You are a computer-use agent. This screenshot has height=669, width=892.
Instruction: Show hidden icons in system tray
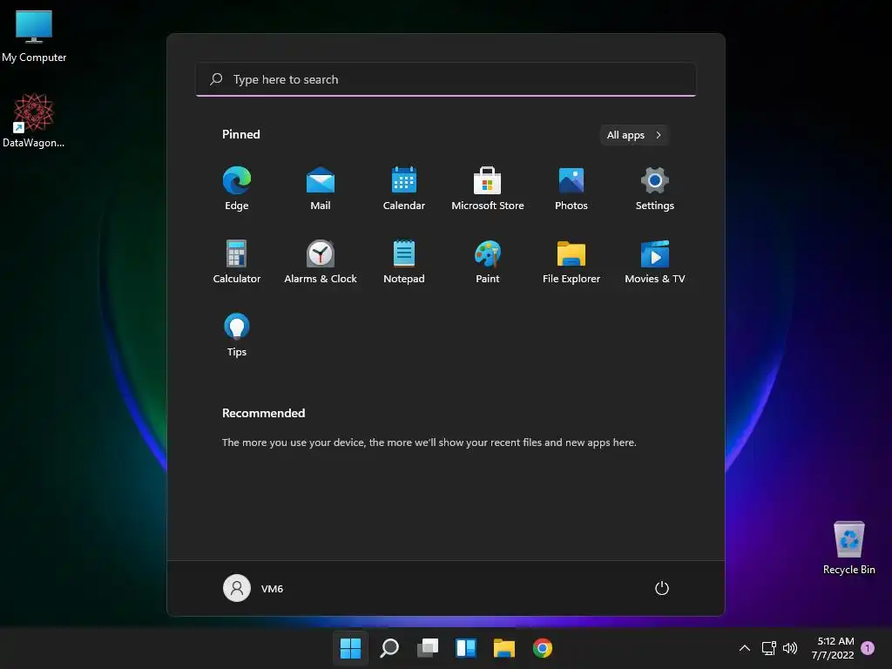point(745,648)
